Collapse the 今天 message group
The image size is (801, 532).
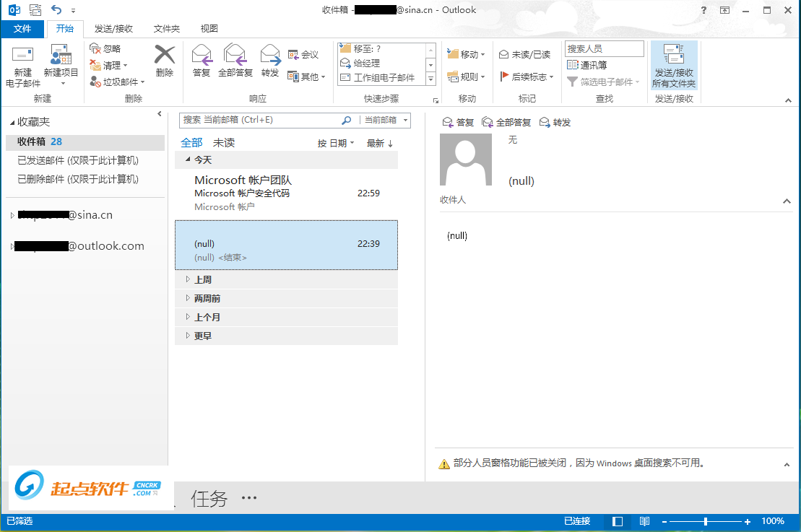tap(188, 160)
